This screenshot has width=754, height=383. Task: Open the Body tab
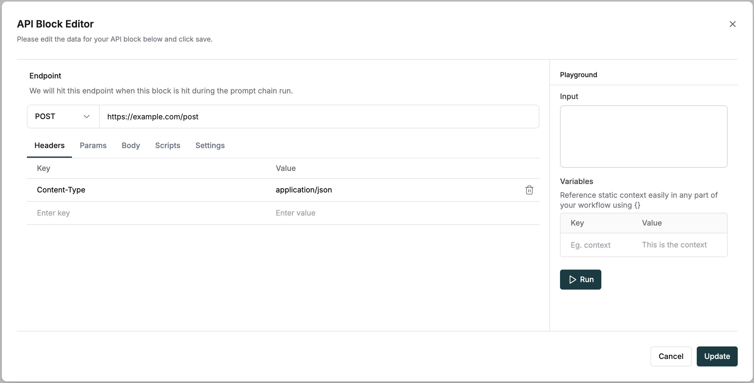pos(131,145)
